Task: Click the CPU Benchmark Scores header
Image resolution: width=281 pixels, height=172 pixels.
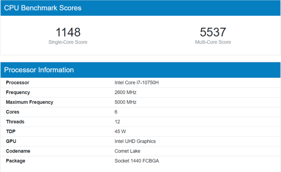Action: point(43,8)
